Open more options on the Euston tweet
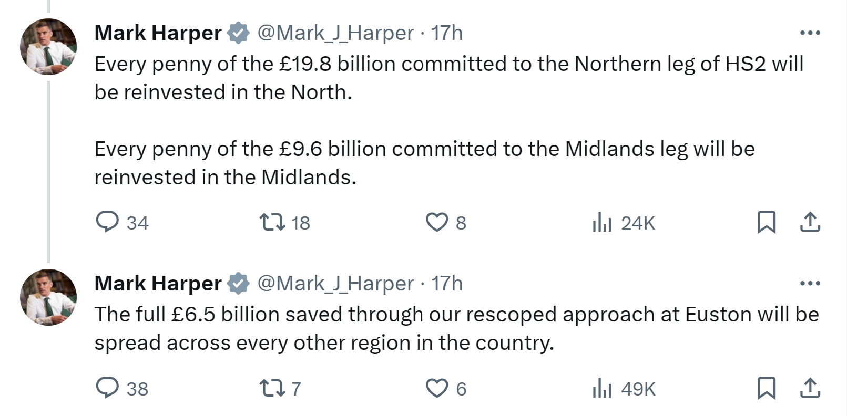Image resolution: width=847 pixels, height=416 pixels. [x=810, y=284]
